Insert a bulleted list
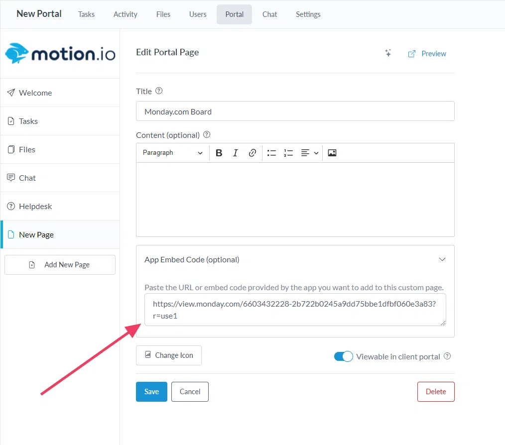This screenshot has width=505, height=445. pyautogui.click(x=271, y=153)
